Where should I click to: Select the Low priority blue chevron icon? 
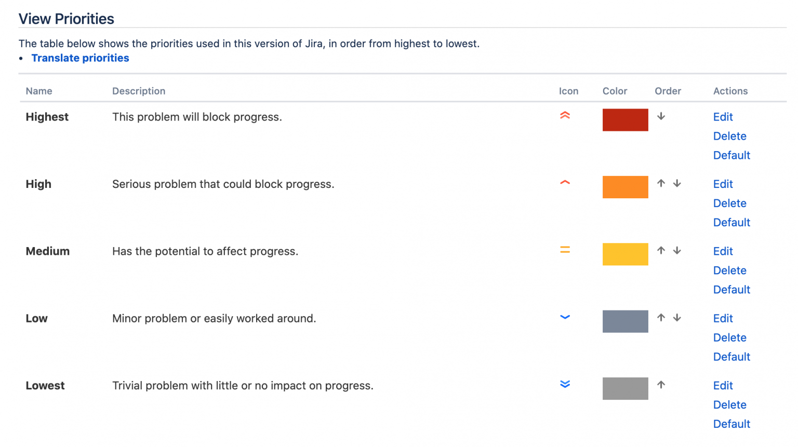click(565, 317)
